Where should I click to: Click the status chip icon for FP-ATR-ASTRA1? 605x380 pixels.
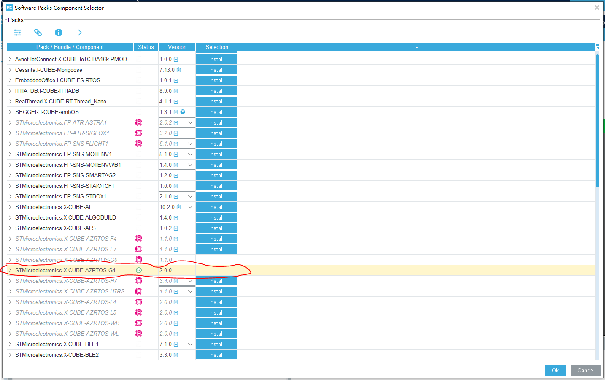(139, 122)
